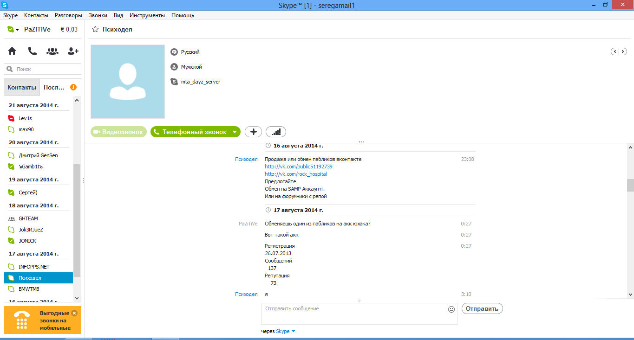Click the Отправить сообщение message box
The width and height of the screenshot is (634, 340).
point(359,314)
